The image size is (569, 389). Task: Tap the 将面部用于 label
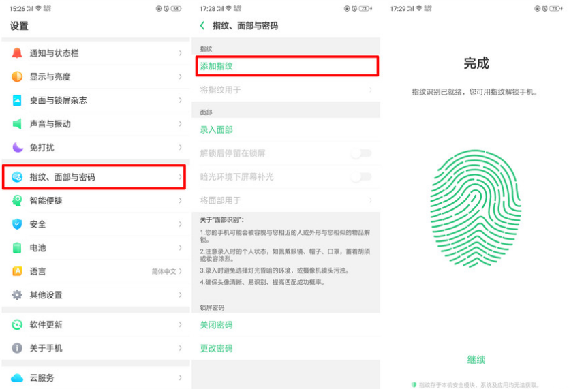click(x=220, y=200)
